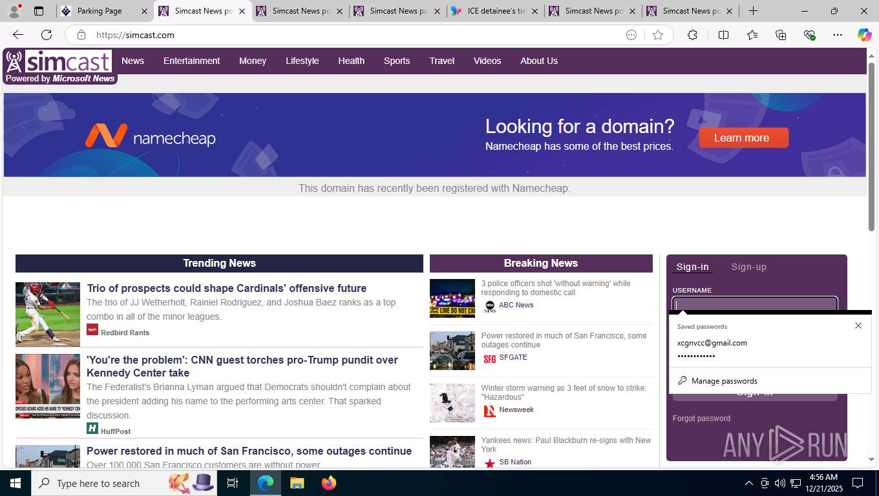Open File Explorer from taskbar
Image resolution: width=879 pixels, height=496 pixels.
coord(297,483)
